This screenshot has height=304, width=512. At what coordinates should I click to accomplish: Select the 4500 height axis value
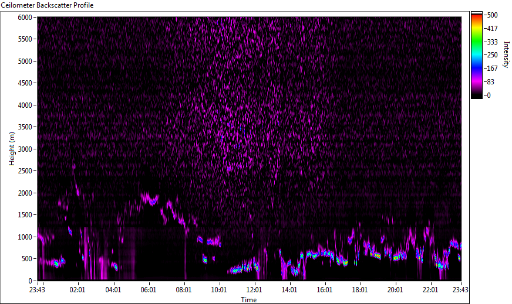(25, 83)
